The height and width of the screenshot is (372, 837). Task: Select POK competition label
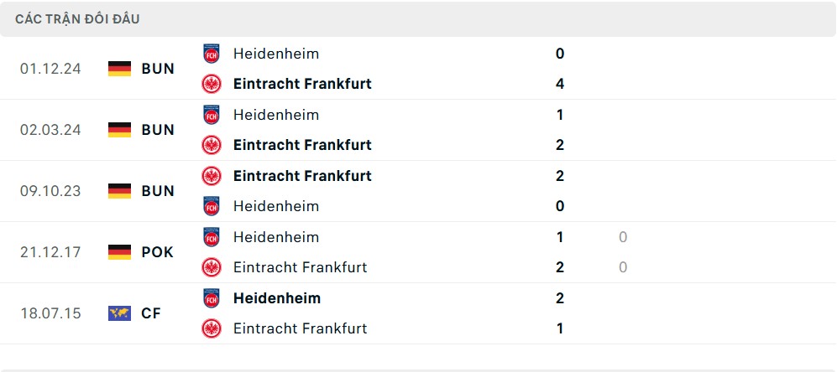[158, 252]
